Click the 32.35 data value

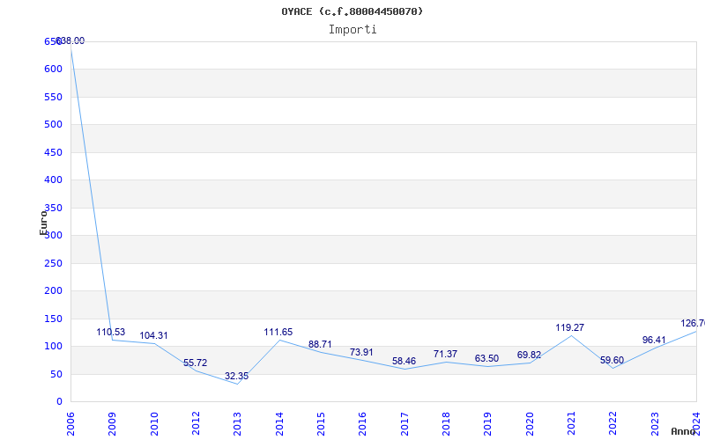click(236, 377)
